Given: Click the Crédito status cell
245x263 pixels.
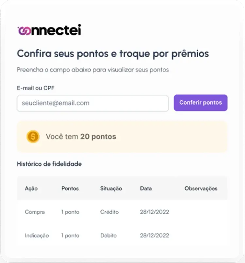Looking at the screenshot, I should click(109, 212).
